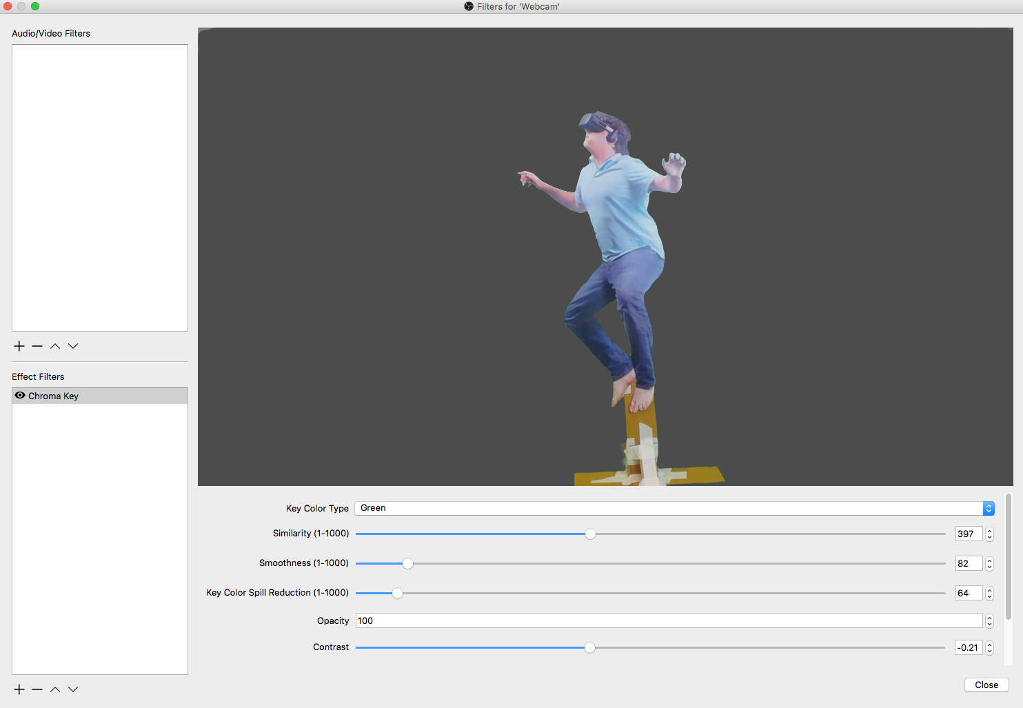Select the Chroma Key filter row

point(100,396)
